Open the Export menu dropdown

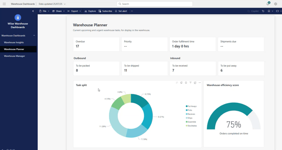[74, 11]
